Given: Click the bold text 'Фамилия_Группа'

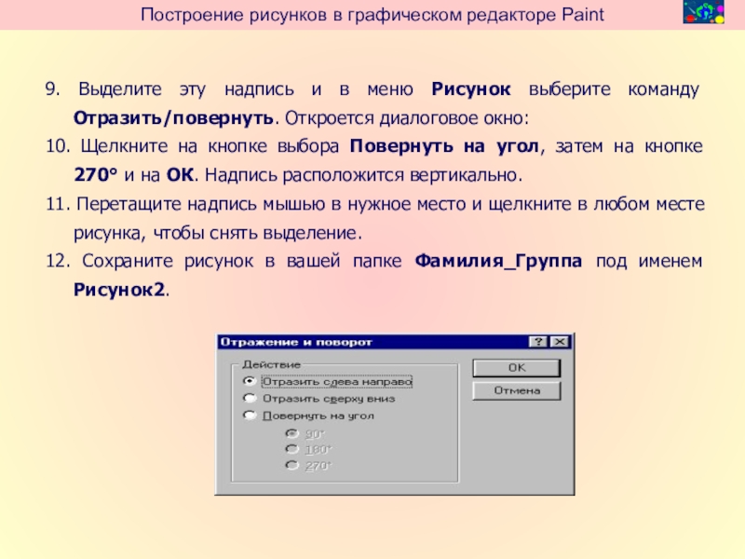Looking at the screenshot, I should 498,261.
